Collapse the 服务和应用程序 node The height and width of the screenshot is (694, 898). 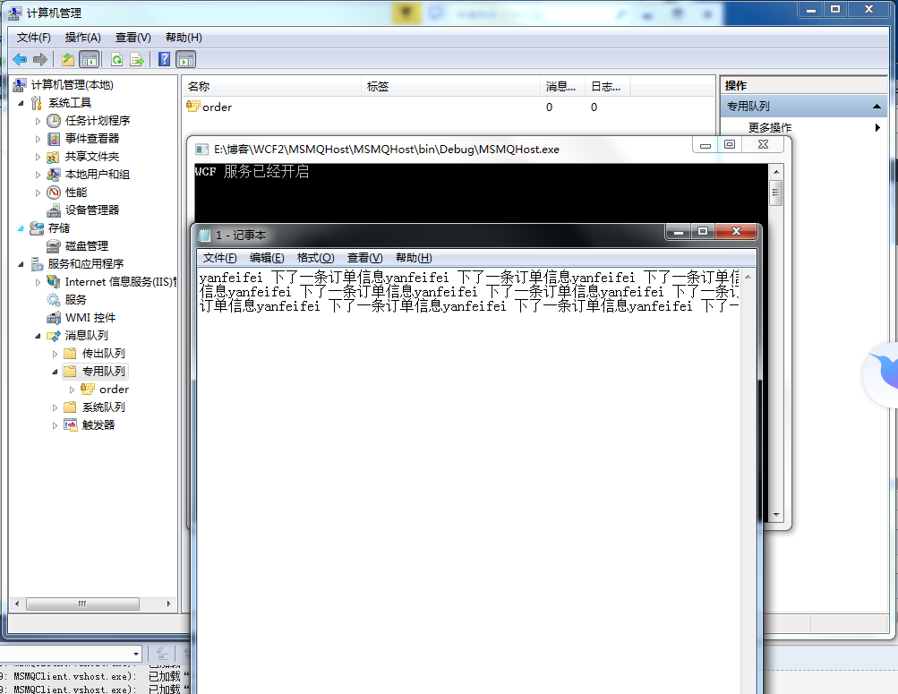click(21, 264)
